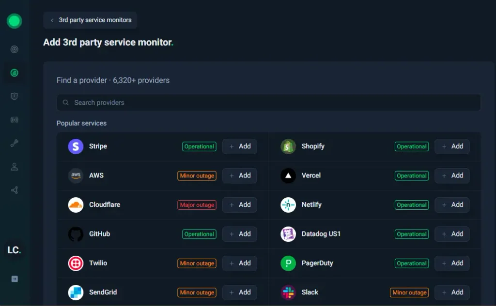Click the Cloudflare logo icon

76,205
